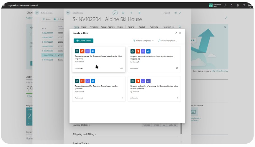This screenshot has height=147, width=255.
Task: Click the help question mark icon
Action: coord(244,6)
